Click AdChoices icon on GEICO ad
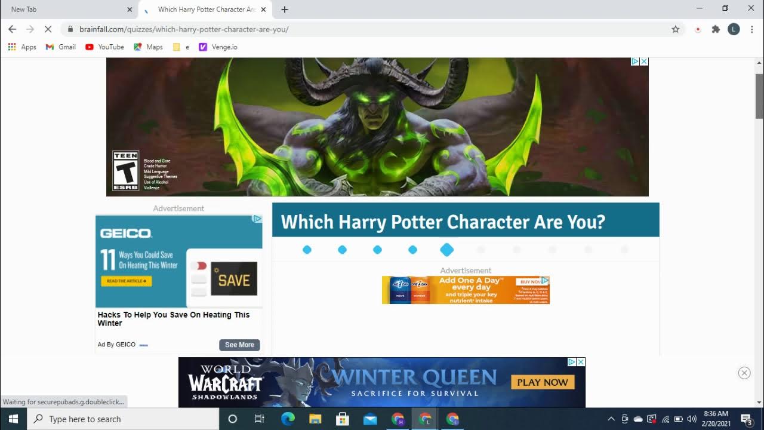This screenshot has height=430, width=764. coord(257,219)
